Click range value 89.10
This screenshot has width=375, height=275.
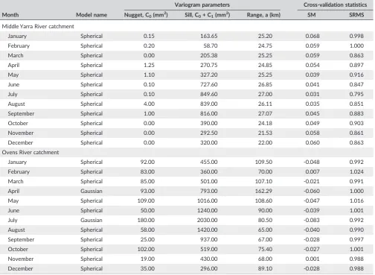[265, 268]
